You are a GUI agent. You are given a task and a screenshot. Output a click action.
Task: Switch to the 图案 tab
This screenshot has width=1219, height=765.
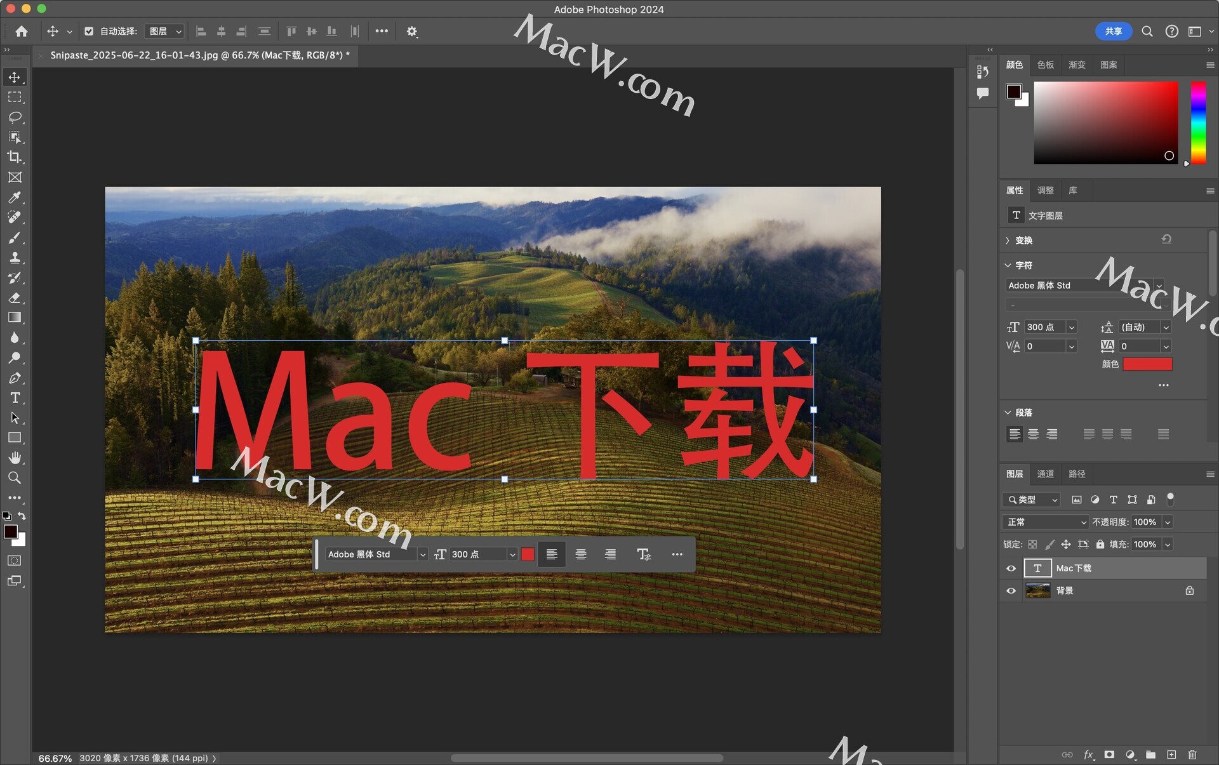[1109, 65]
